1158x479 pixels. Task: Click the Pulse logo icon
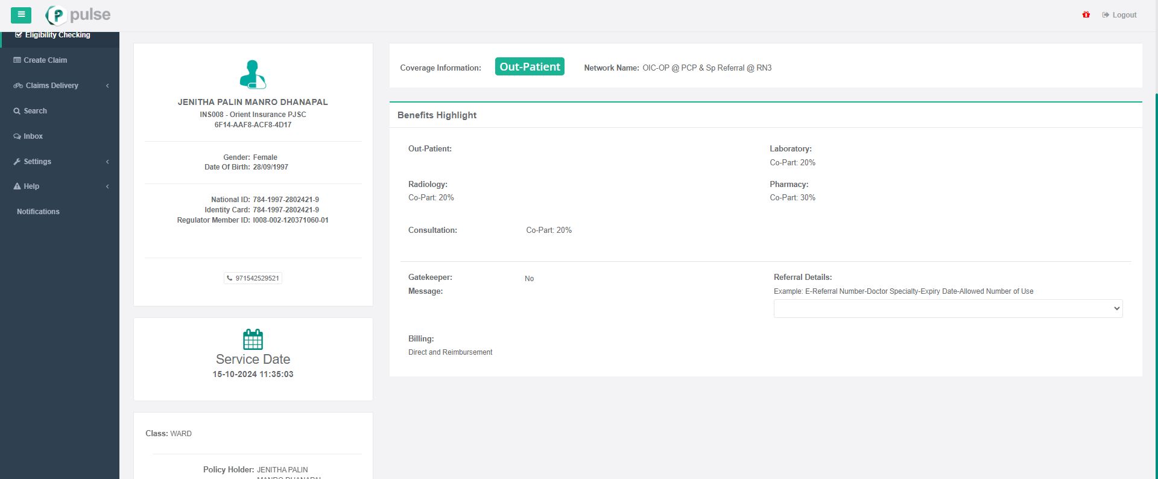click(x=56, y=15)
